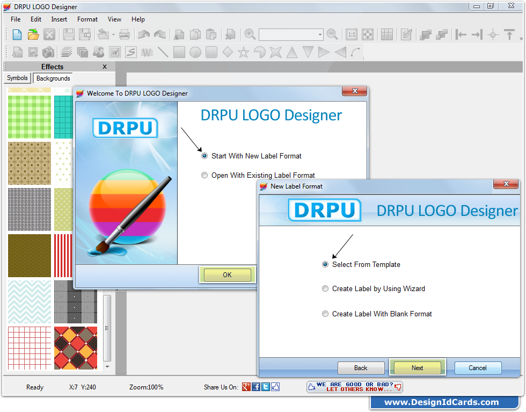Open the zoom level combo box
The height and width of the screenshot is (412, 526).
[291, 34]
